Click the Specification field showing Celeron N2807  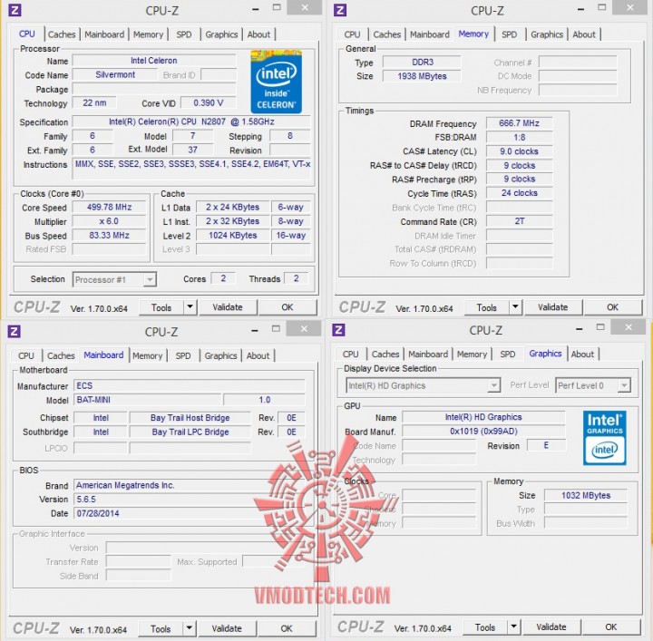click(x=191, y=122)
